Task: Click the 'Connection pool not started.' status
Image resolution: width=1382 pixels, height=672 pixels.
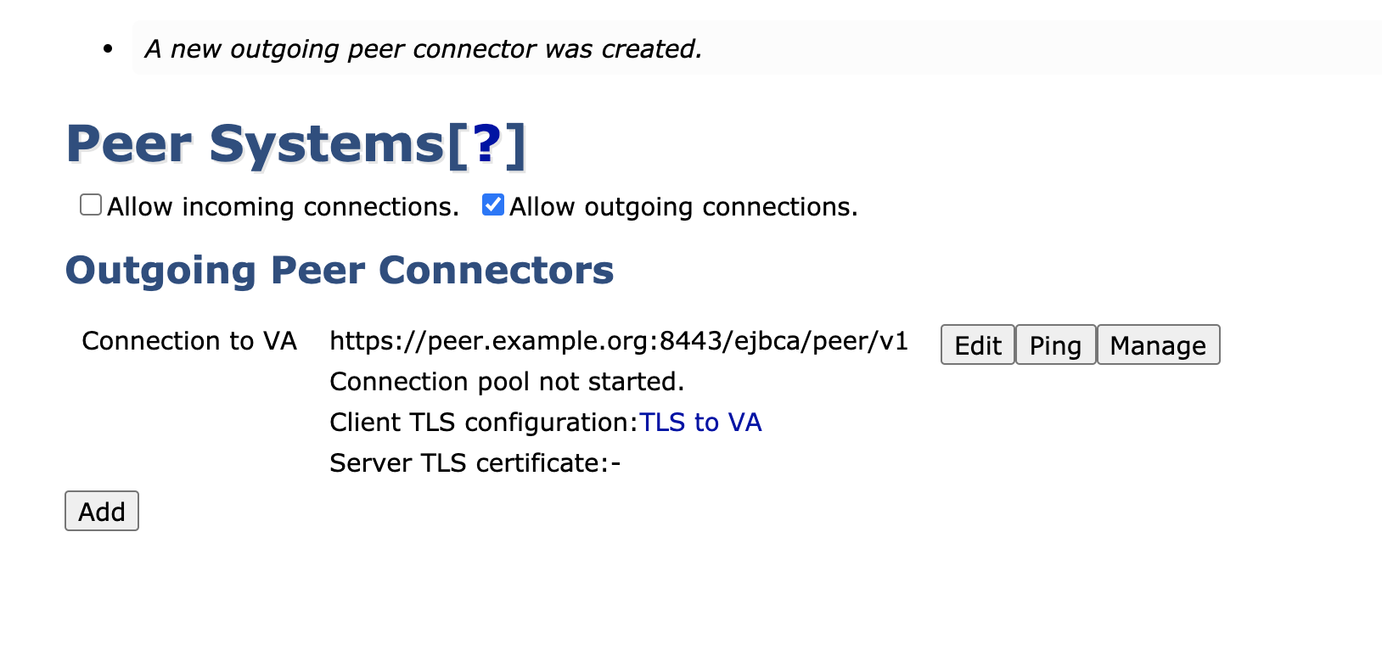Action: click(x=506, y=382)
